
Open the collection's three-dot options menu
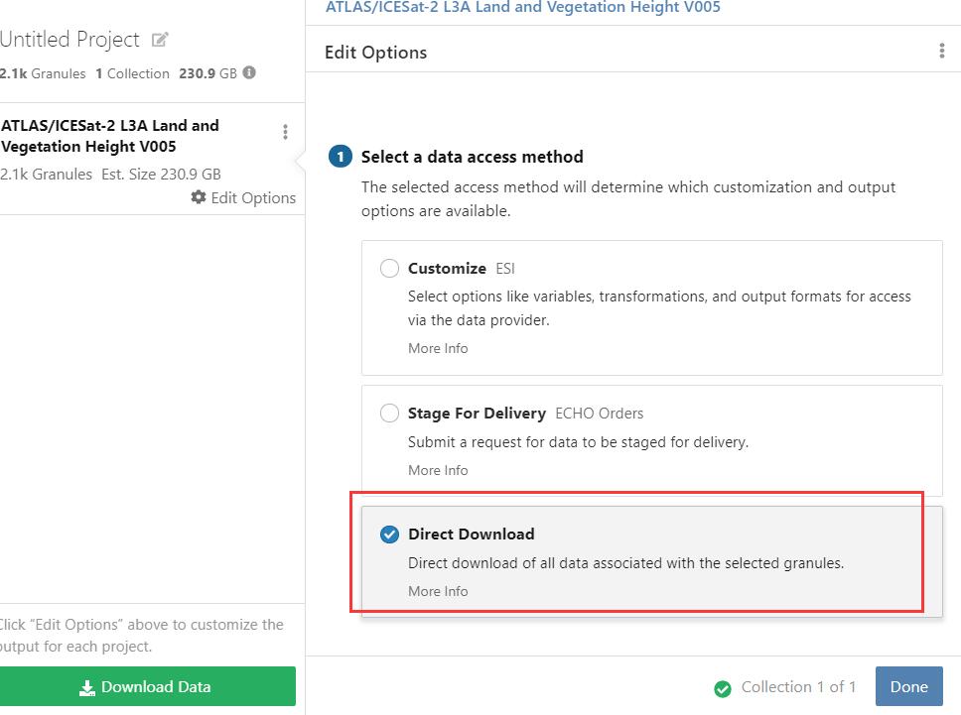pyautogui.click(x=285, y=132)
